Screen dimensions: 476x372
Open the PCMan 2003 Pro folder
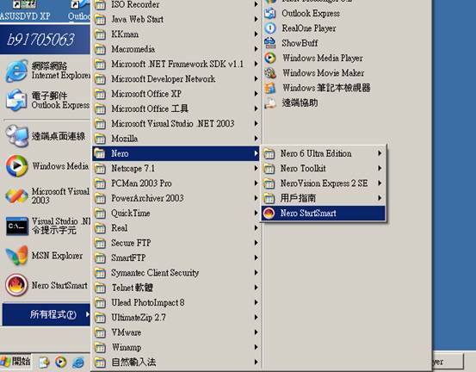pyautogui.click(x=176, y=183)
